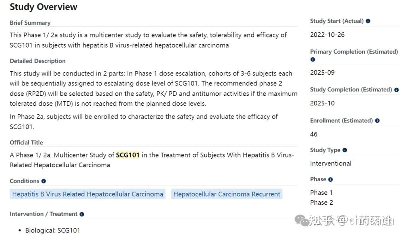Click the Conditions info icon
Viewport: 405px width, 237px height.
pyautogui.click(x=43, y=181)
